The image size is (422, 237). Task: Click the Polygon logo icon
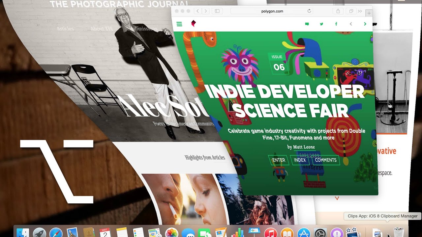[194, 23]
